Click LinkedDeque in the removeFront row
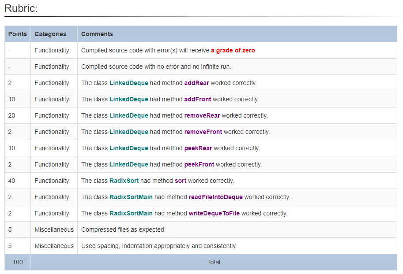The height and width of the screenshot is (274, 403). (129, 132)
